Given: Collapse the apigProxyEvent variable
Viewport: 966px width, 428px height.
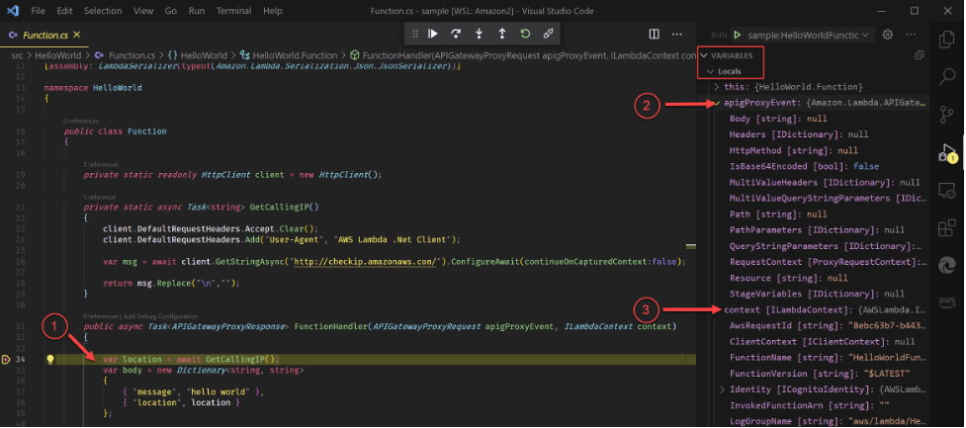Looking at the screenshot, I should 718,103.
